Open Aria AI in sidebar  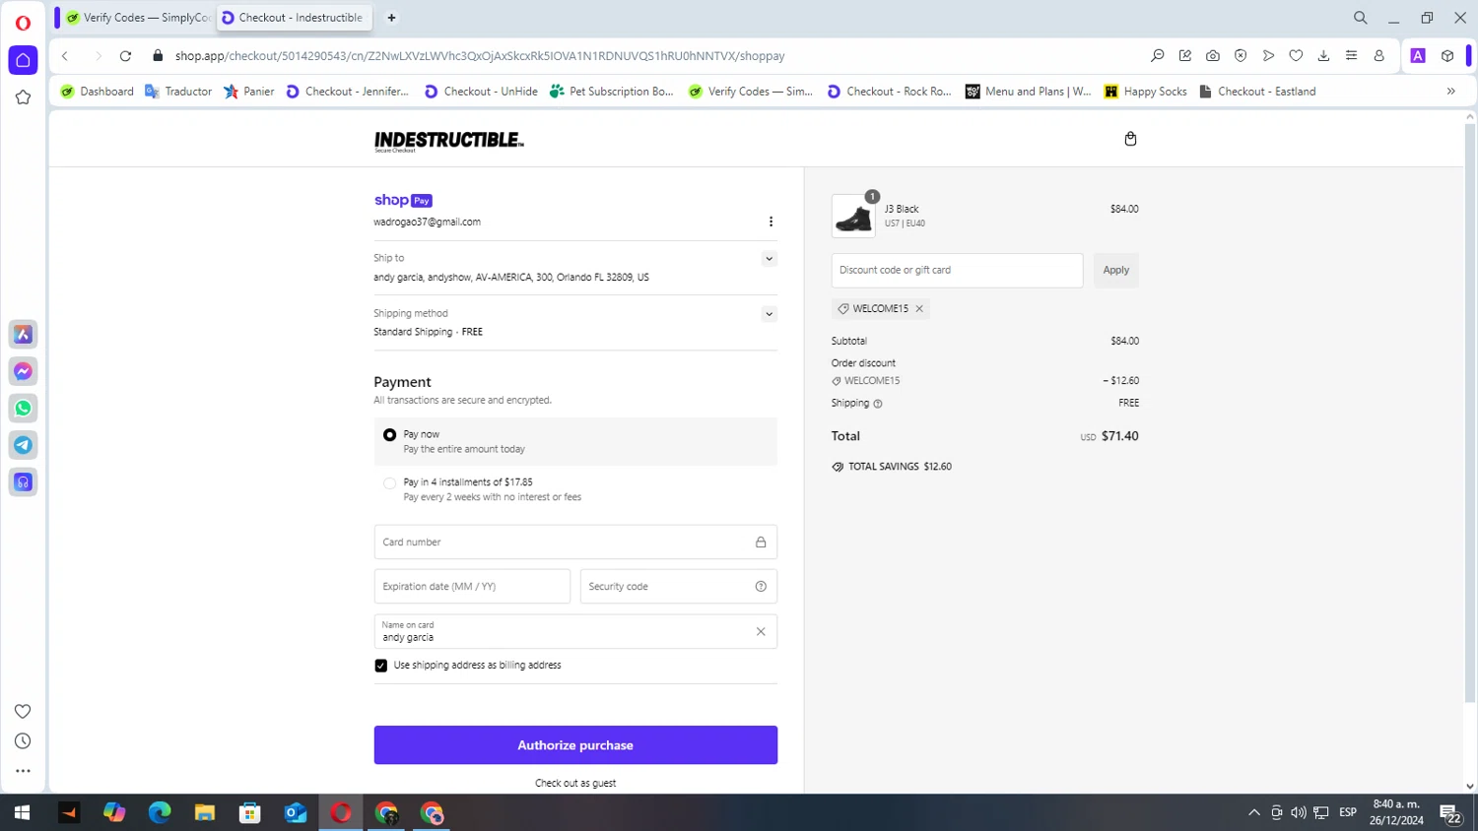pos(23,335)
